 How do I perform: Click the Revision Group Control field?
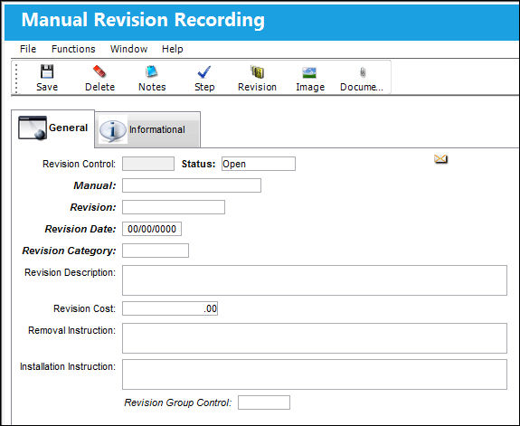point(264,402)
